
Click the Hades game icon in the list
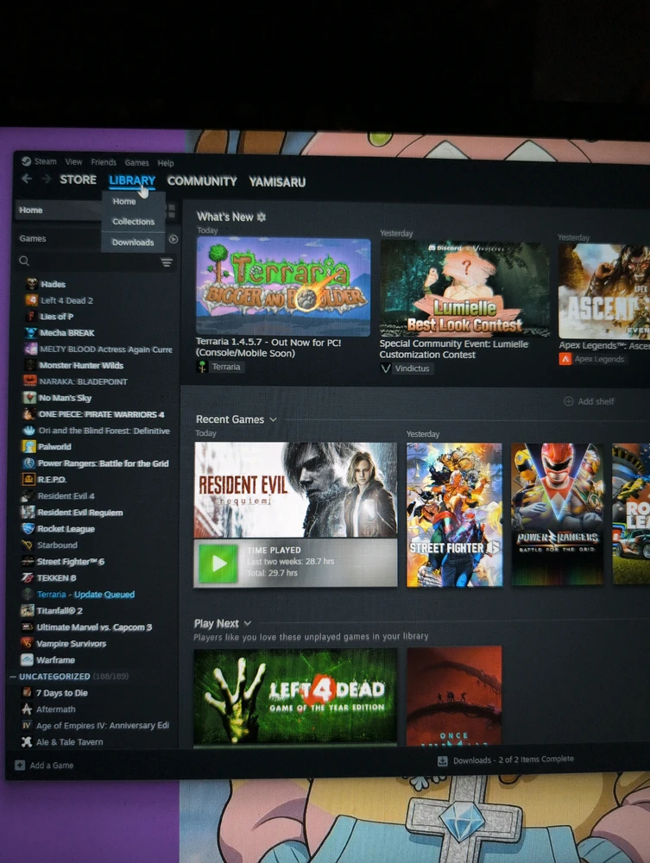point(31,284)
